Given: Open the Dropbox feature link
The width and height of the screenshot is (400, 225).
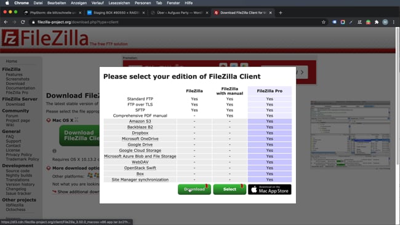Looking at the screenshot, I should [140, 133].
